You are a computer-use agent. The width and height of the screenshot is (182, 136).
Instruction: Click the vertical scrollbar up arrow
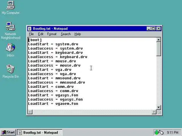[x=159, y=40]
